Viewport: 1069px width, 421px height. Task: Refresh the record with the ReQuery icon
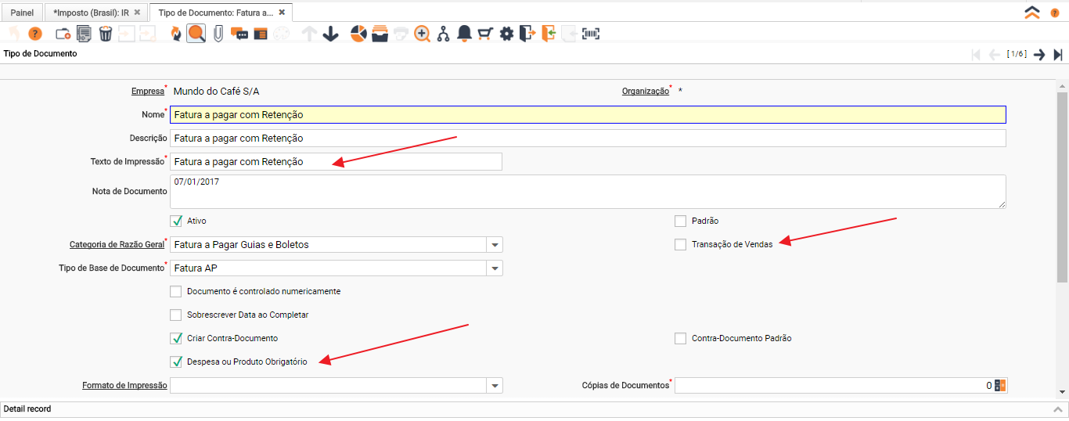pyautogui.click(x=175, y=34)
